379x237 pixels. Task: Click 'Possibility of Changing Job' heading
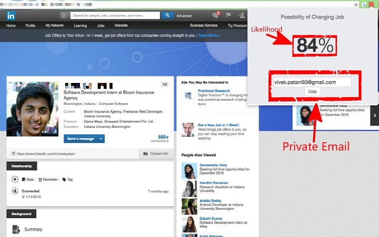pyautogui.click(x=312, y=17)
